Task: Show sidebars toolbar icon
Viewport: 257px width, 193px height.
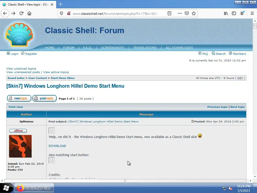Action: click(x=234, y=13)
